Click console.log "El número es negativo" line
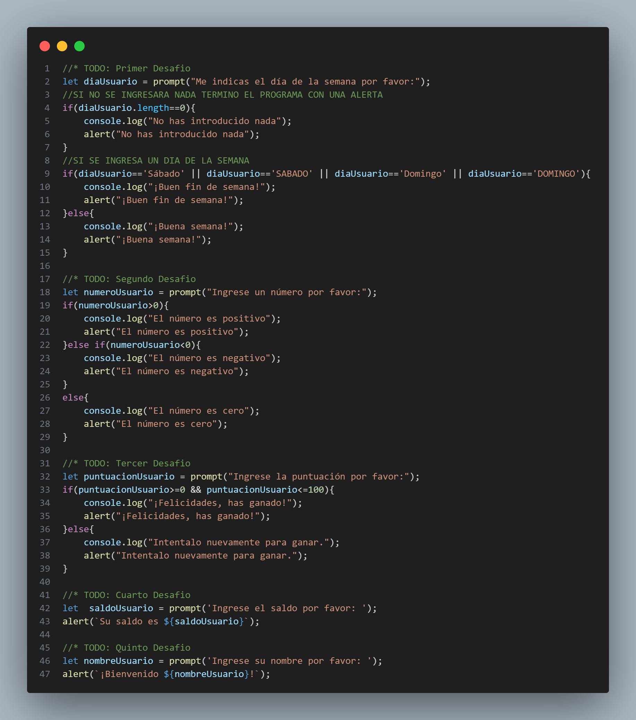The width and height of the screenshot is (636, 720). (182, 358)
